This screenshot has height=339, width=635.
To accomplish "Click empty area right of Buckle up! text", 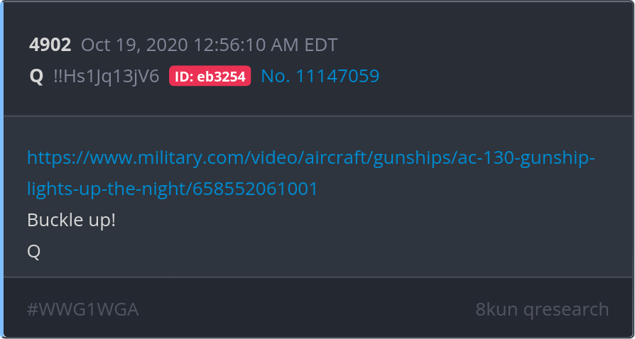I will coord(364,220).
